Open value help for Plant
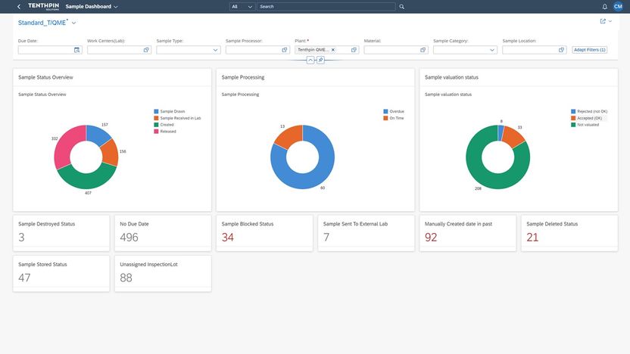This screenshot has height=354, width=630. pyautogui.click(x=354, y=50)
